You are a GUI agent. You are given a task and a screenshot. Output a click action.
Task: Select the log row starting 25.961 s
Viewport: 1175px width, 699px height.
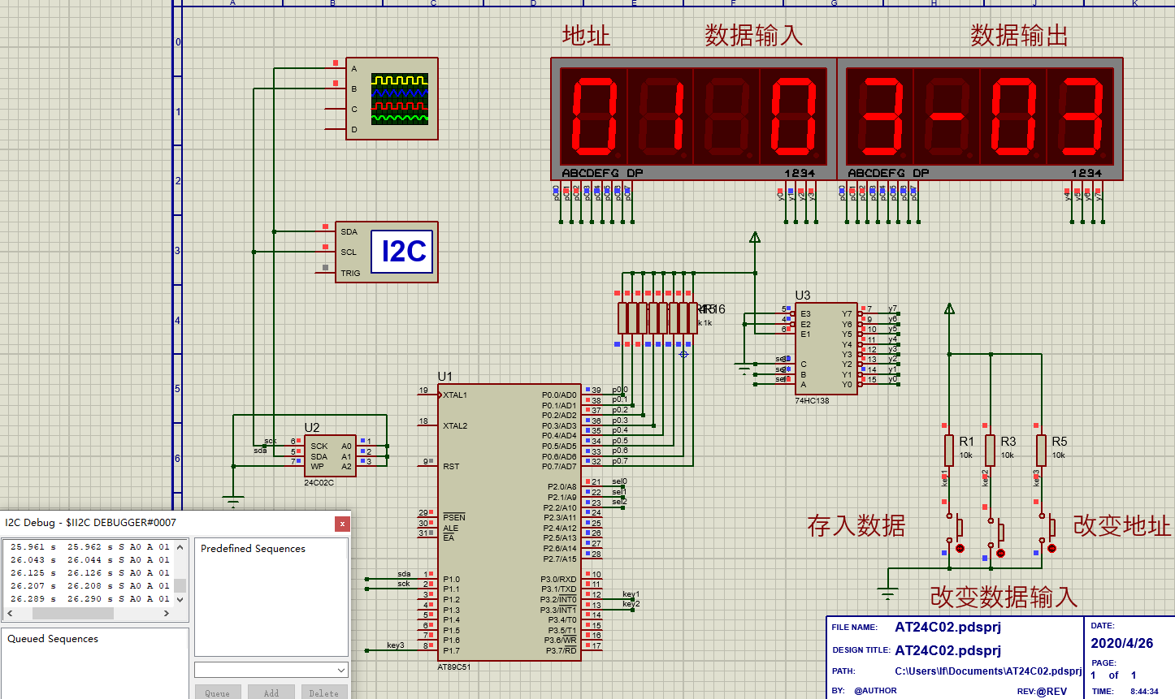pyautogui.click(x=89, y=547)
